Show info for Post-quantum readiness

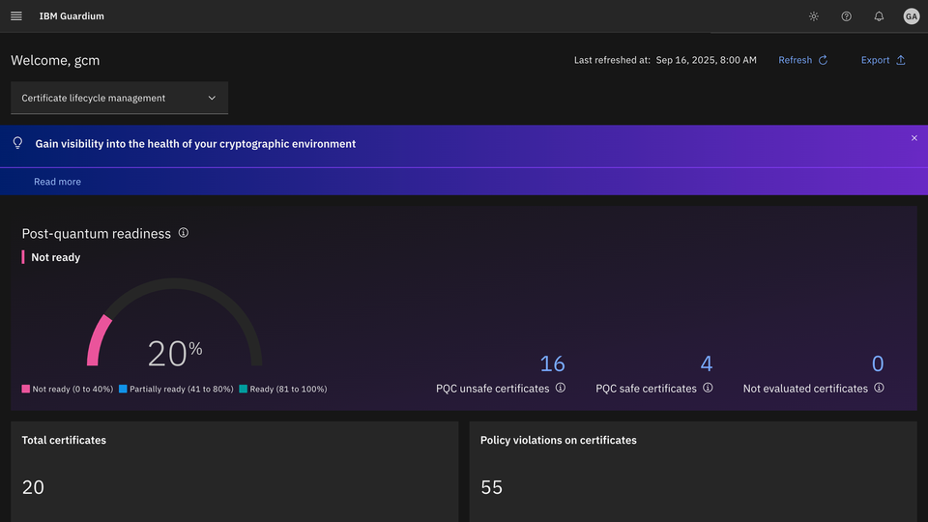point(184,233)
